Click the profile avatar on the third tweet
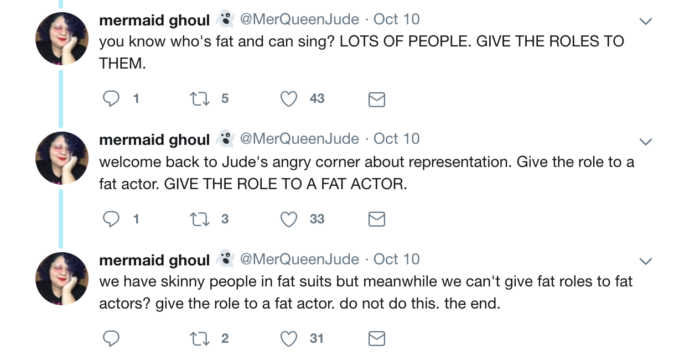The width and height of the screenshot is (695, 355). pyautogui.click(x=62, y=279)
